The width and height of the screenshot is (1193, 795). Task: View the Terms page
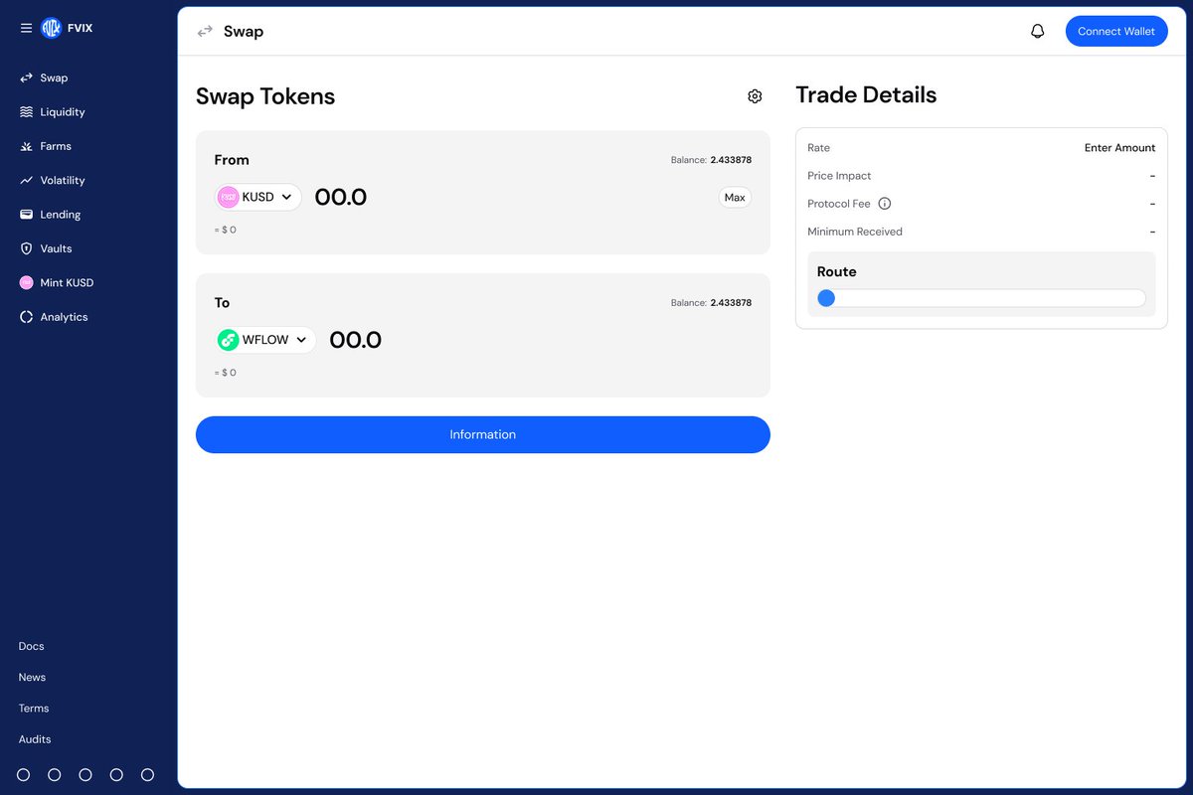pyautogui.click(x=33, y=708)
